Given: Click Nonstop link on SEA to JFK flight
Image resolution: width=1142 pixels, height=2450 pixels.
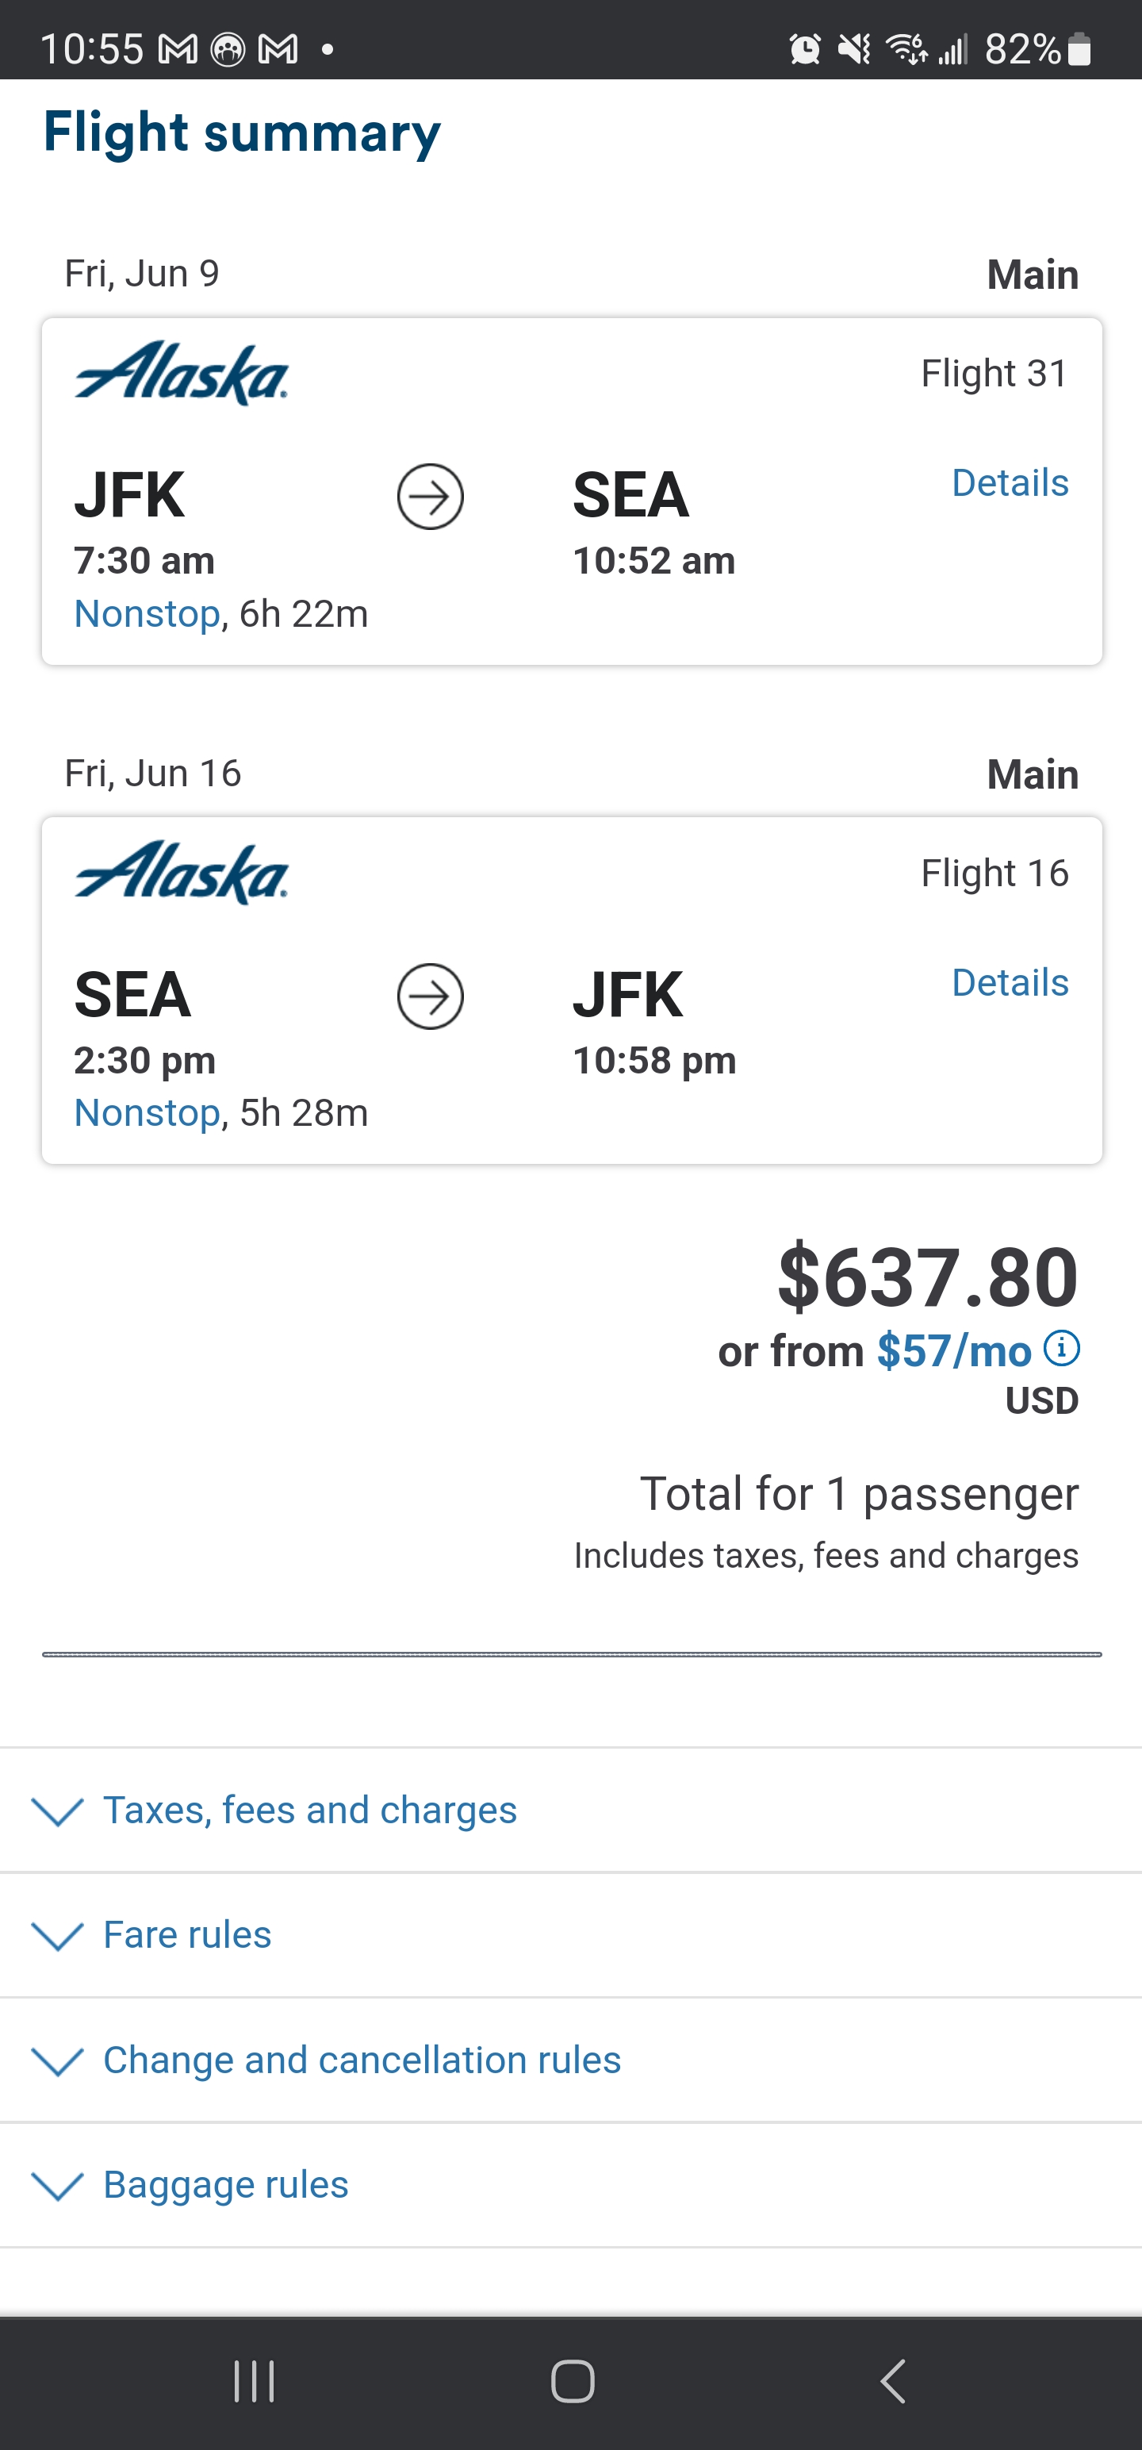Looking at the screenshot, I should click(148, 1113).
